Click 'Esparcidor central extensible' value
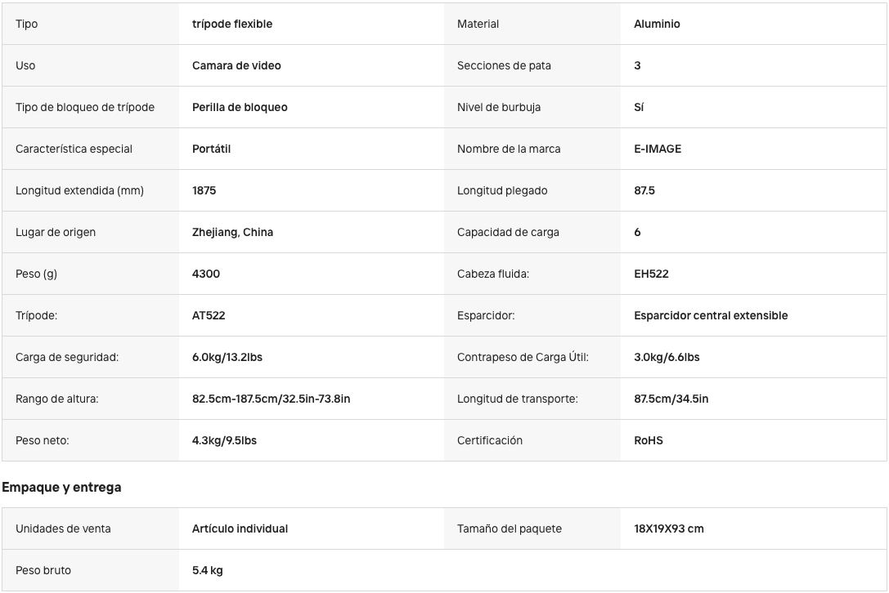Image resolution: width=889 pixels, height=593 pixels. click(711, 315)
